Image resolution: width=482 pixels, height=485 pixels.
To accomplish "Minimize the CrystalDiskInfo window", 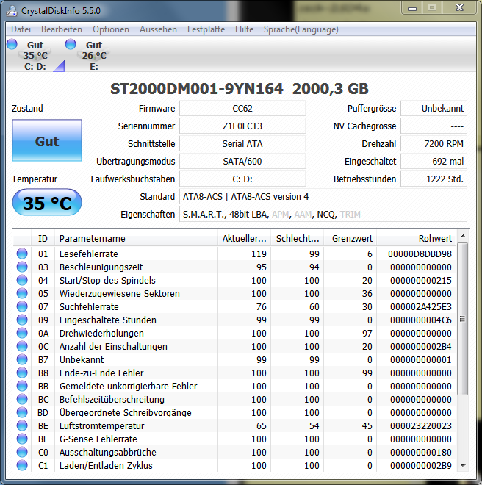I will [x=412, y=8].
